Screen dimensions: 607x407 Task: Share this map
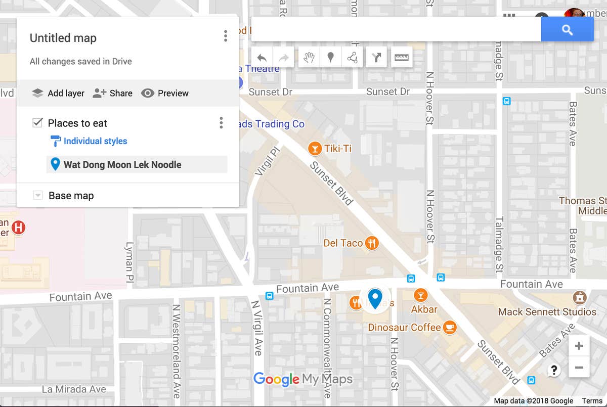(112, 93)
